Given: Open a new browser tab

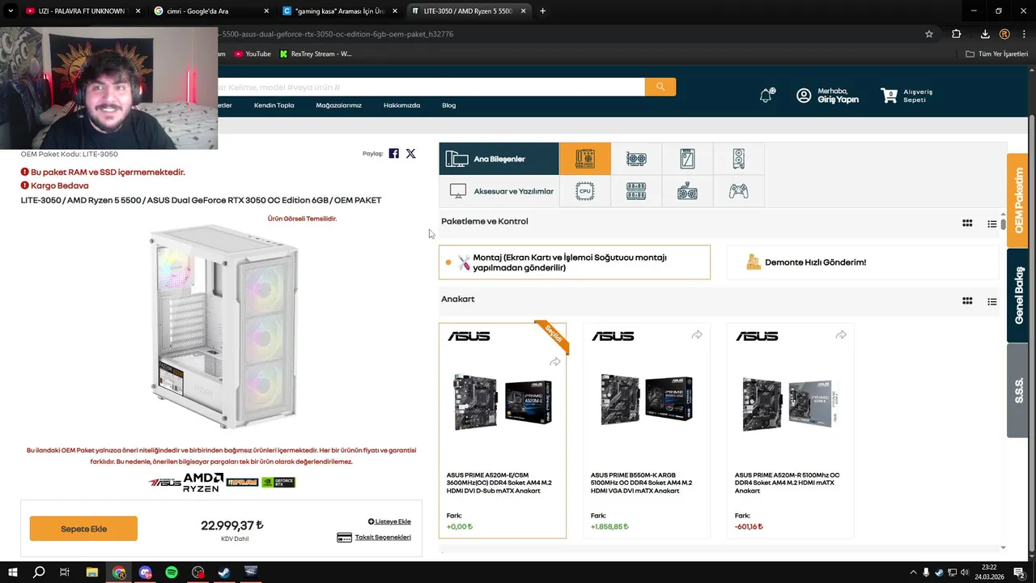Looking at the screenshot, I should pyautogui.click(x=542, y=11).
